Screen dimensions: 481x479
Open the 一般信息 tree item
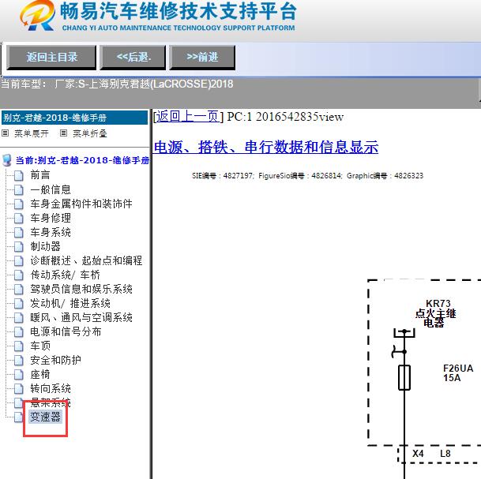point(51,189)
